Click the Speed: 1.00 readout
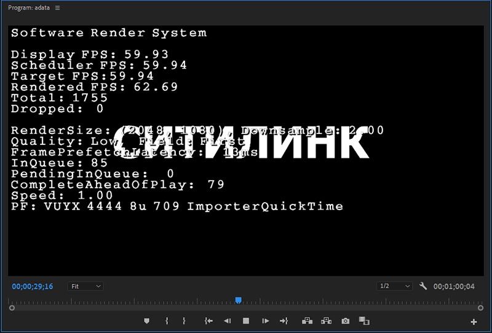492x333 pixels. 62,195
